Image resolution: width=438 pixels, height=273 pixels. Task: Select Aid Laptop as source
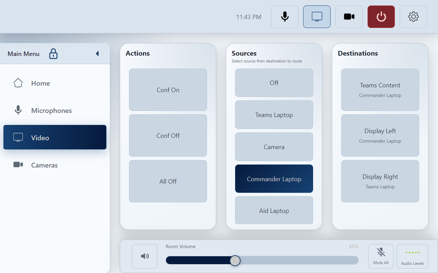[x=274, y=210]
